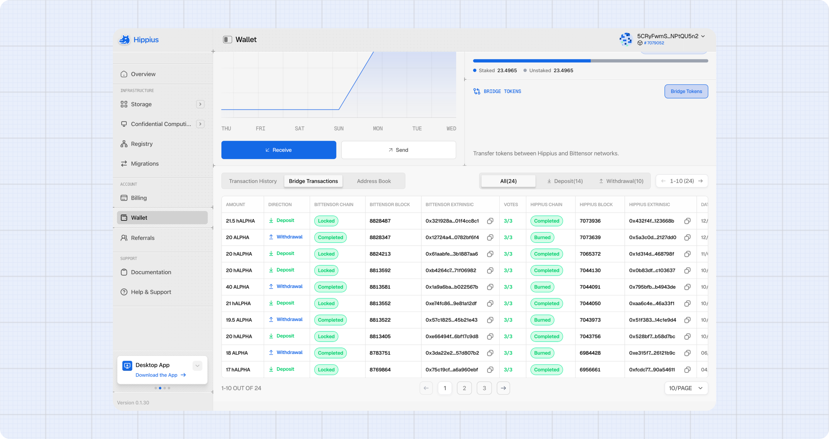Image resolution: width=829 pixels, height=439 pixels.
Task: Click the Migrations arrows icon
Action: [124, 163]
